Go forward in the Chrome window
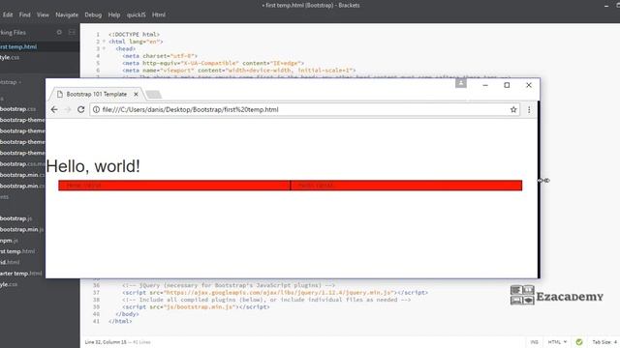Viewport: 620px width, 348px height. pyautogui.click(x=68, y=109)
